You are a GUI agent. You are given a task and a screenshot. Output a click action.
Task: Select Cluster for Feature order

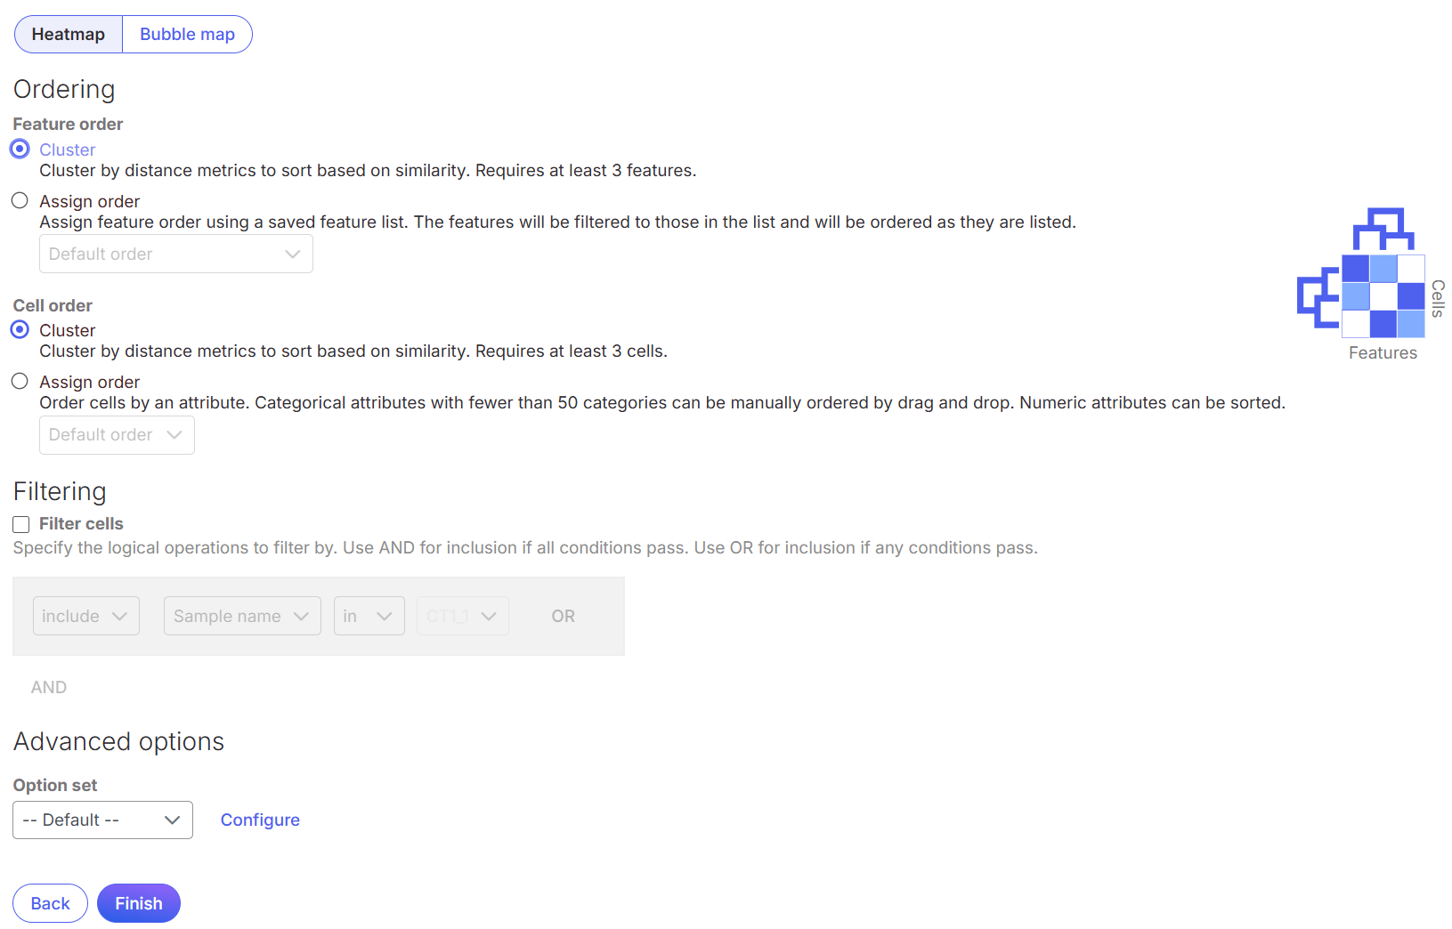tap(20, 149)
